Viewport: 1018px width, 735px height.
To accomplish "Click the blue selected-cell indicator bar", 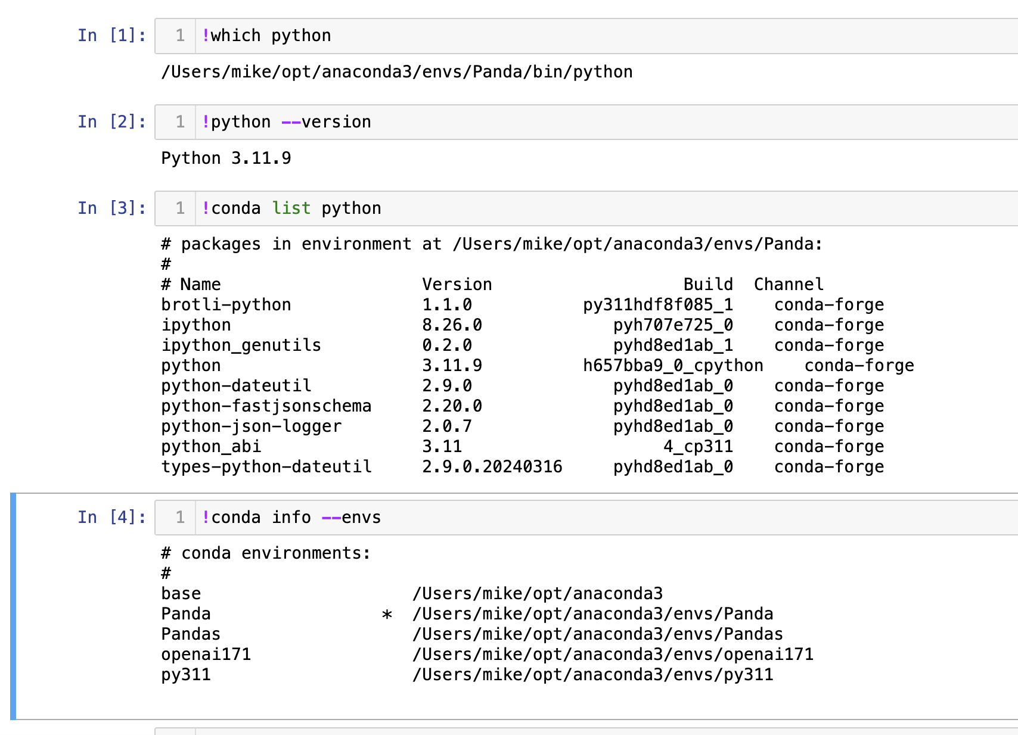I will click(x=13, y=606).
